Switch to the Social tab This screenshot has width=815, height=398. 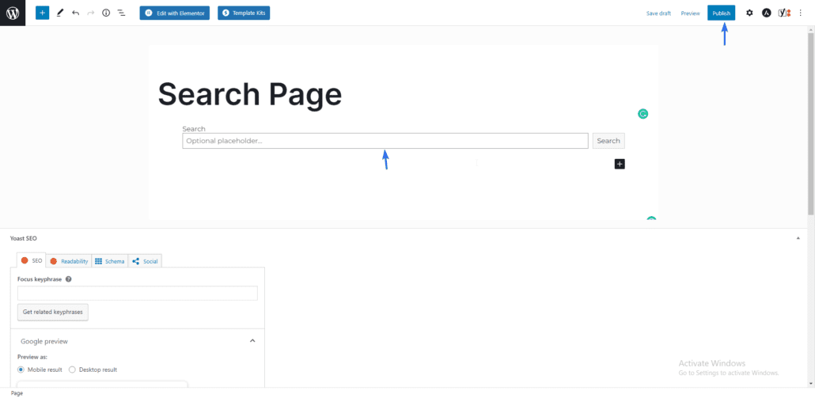(145, 261)
